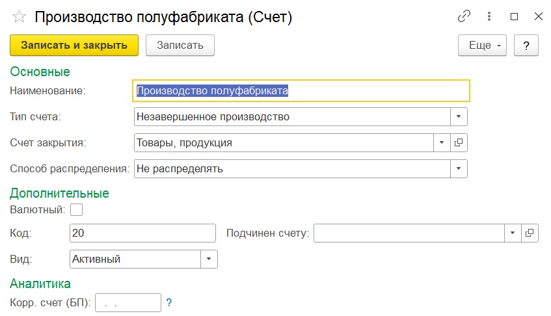
Task: Click the Аналитика section heading
Action: (40, 283)
